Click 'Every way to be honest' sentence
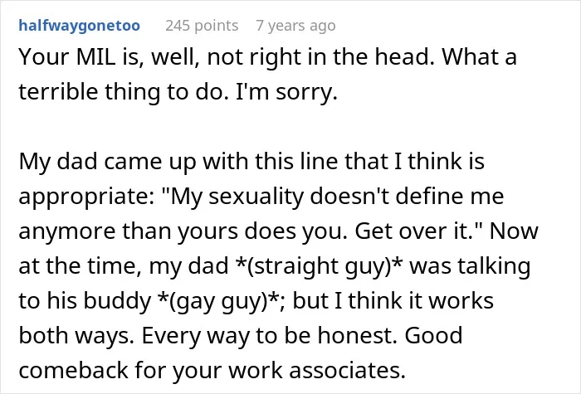 pos(270,335)
